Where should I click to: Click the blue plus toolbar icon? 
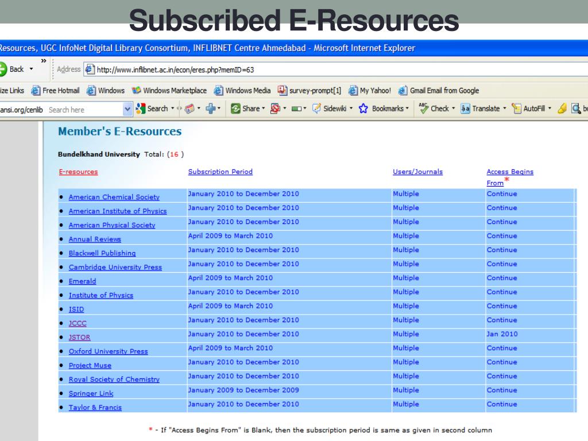tap(211, 109)
